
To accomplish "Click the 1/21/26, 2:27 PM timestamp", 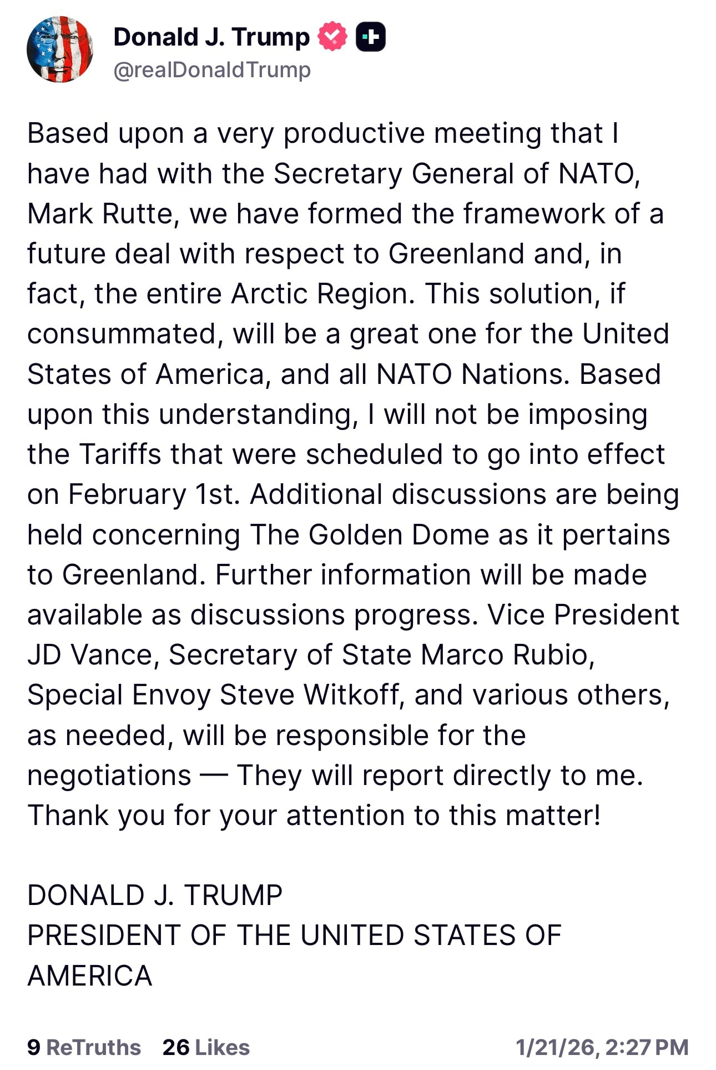I will [x=602, y=1047].
